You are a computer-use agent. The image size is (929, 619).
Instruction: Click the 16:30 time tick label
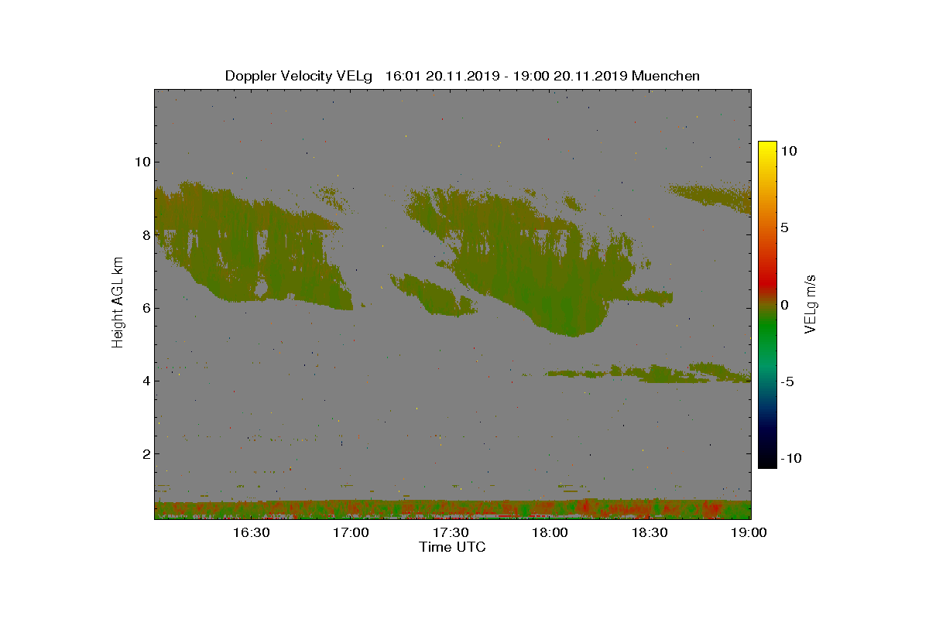click(x=251, y=532)
